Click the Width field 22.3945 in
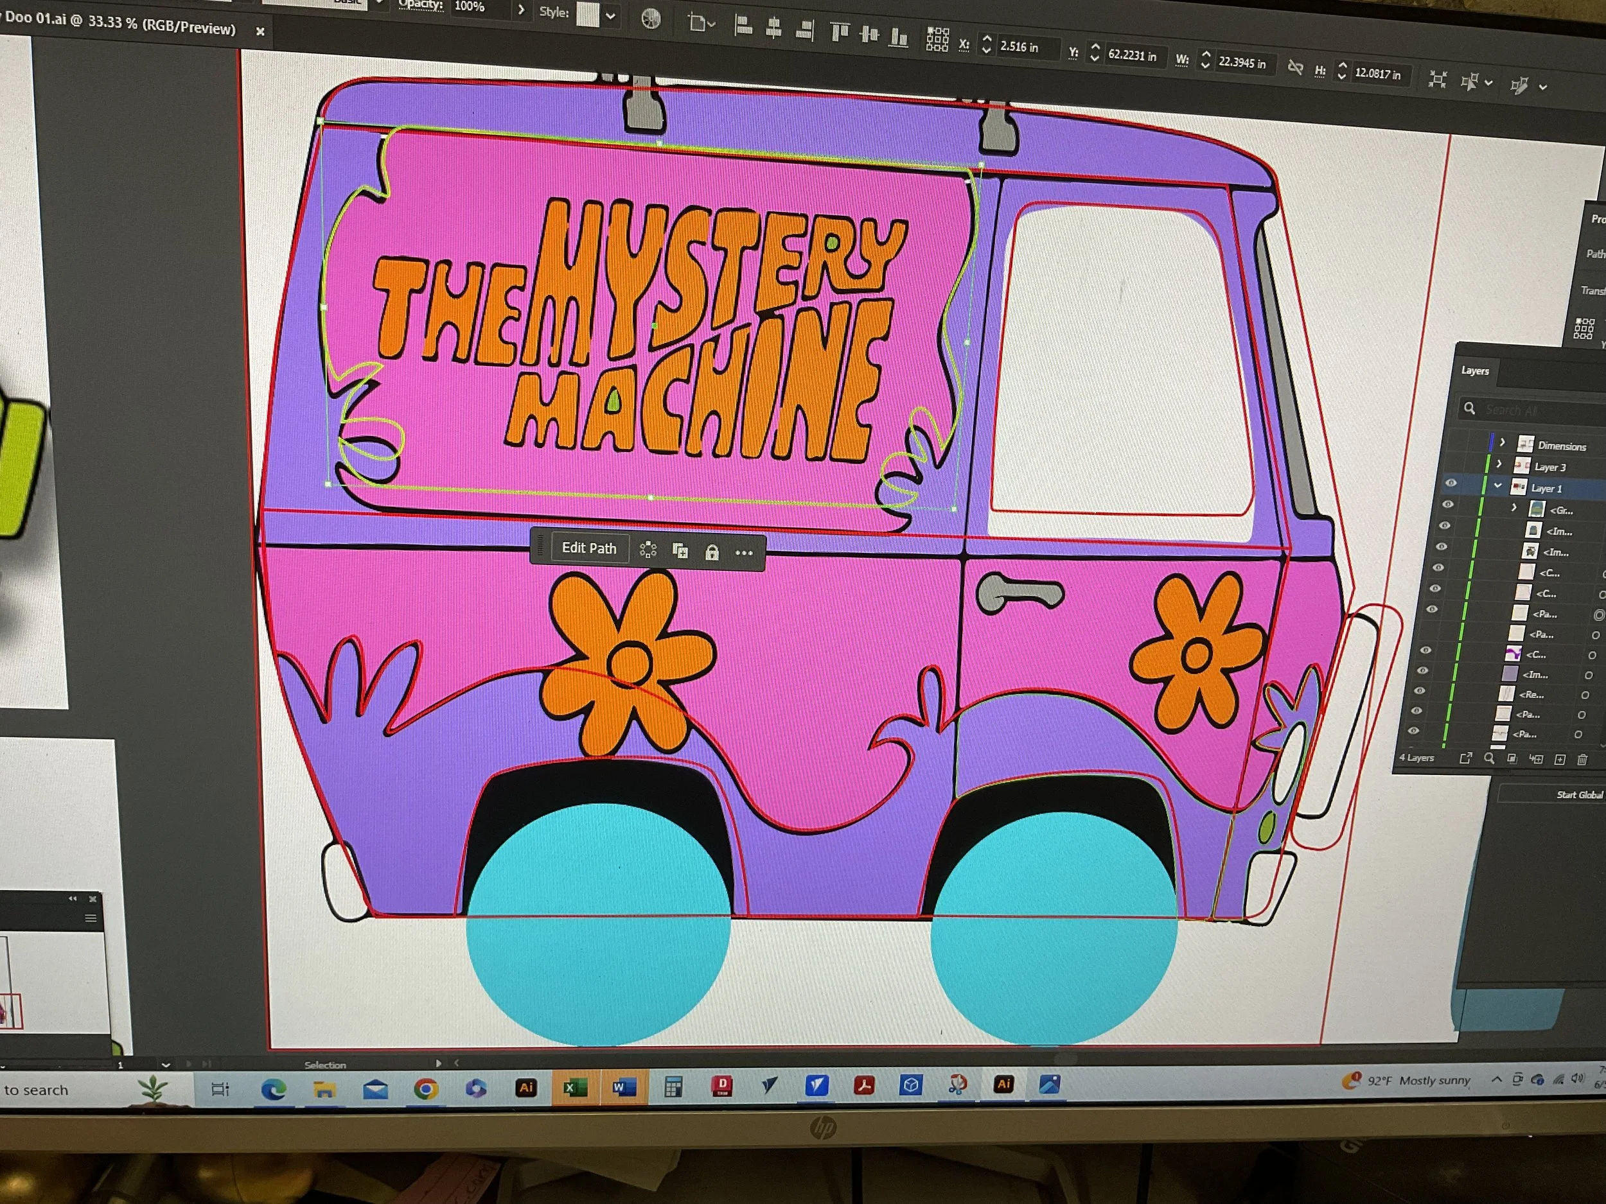 tap(1245, 63)
